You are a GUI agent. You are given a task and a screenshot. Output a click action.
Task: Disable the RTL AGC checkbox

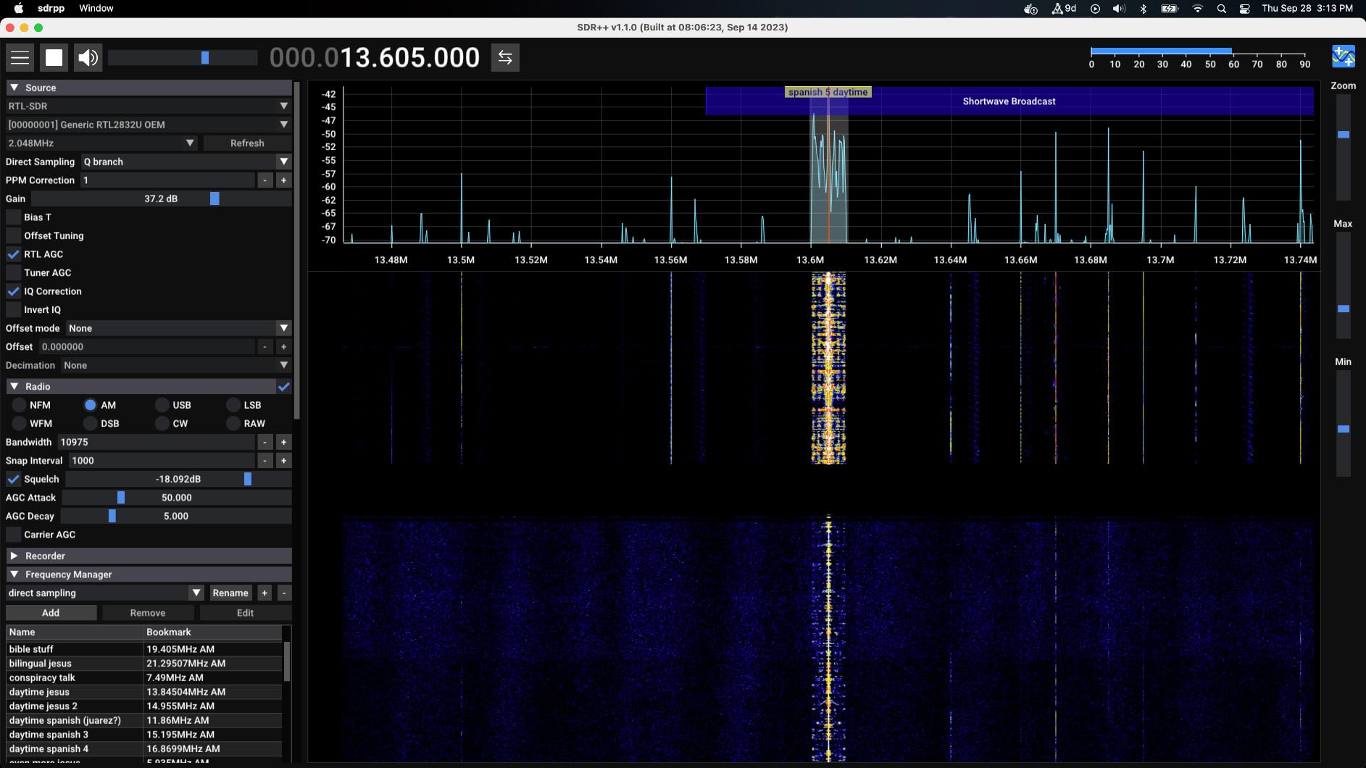(x=14, y=254)
